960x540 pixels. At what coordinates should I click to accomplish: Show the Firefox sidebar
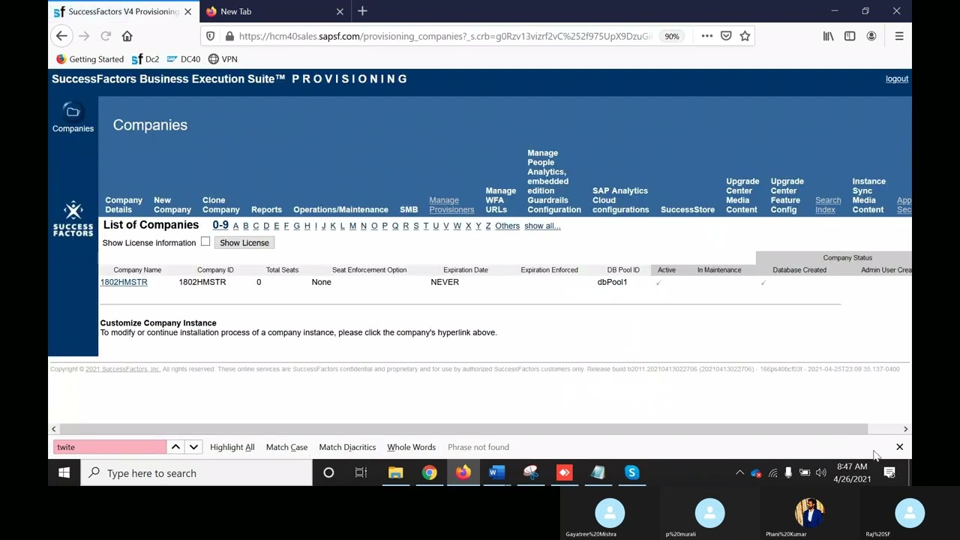click(x=850, y=36)
